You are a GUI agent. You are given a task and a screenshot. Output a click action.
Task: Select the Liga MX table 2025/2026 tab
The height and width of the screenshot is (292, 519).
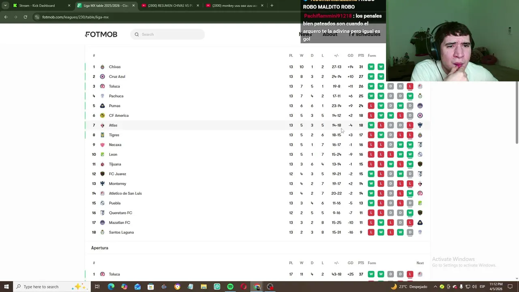(106, 6)
